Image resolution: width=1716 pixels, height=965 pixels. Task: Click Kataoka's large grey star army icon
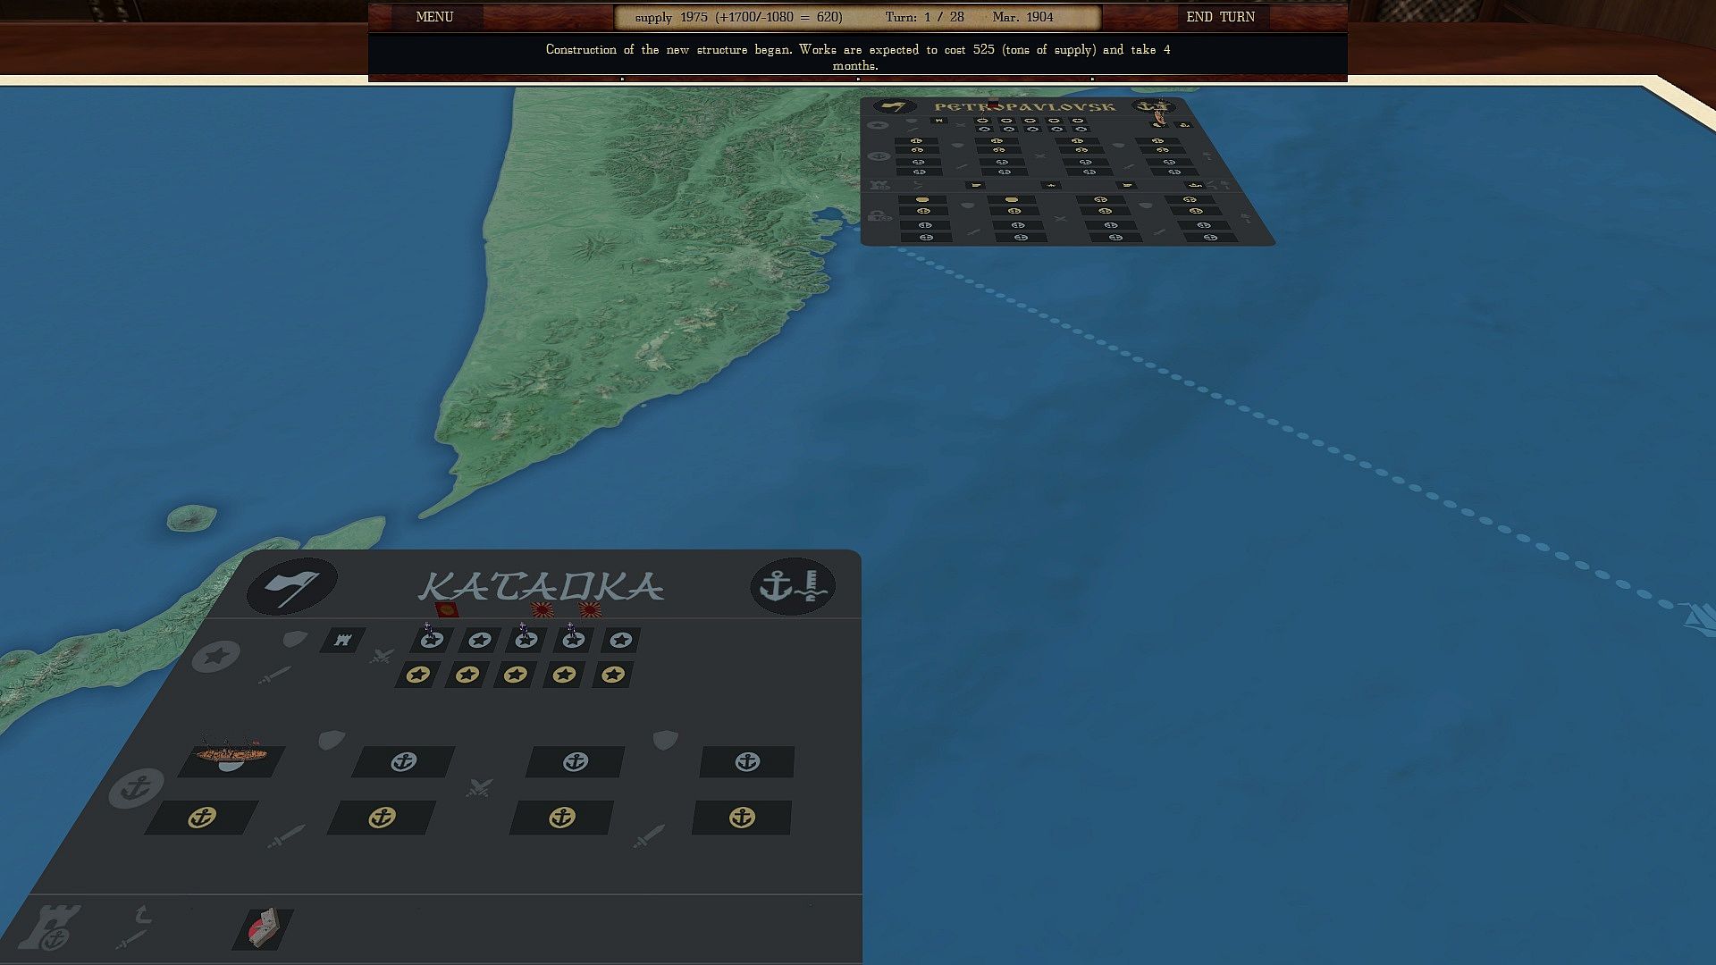(216, 657)
